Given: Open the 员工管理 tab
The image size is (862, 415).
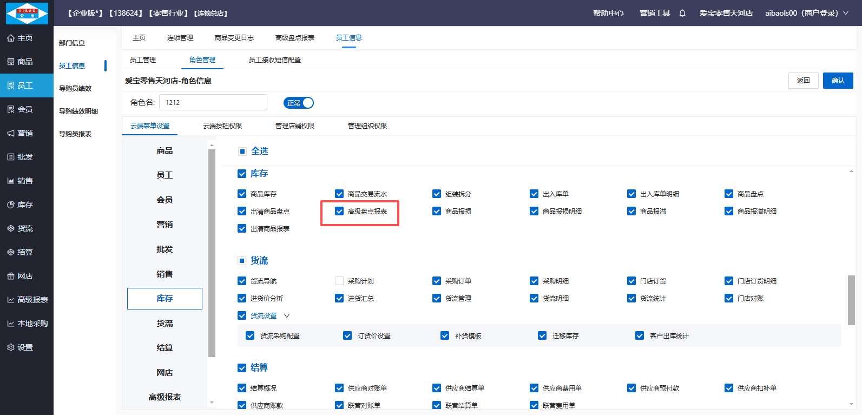Looking at the screenshot, I should [143, 60].
